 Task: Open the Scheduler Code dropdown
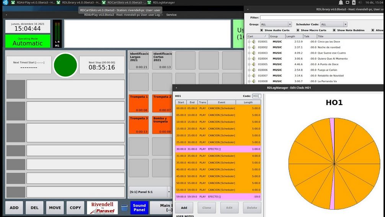[334, 24]
